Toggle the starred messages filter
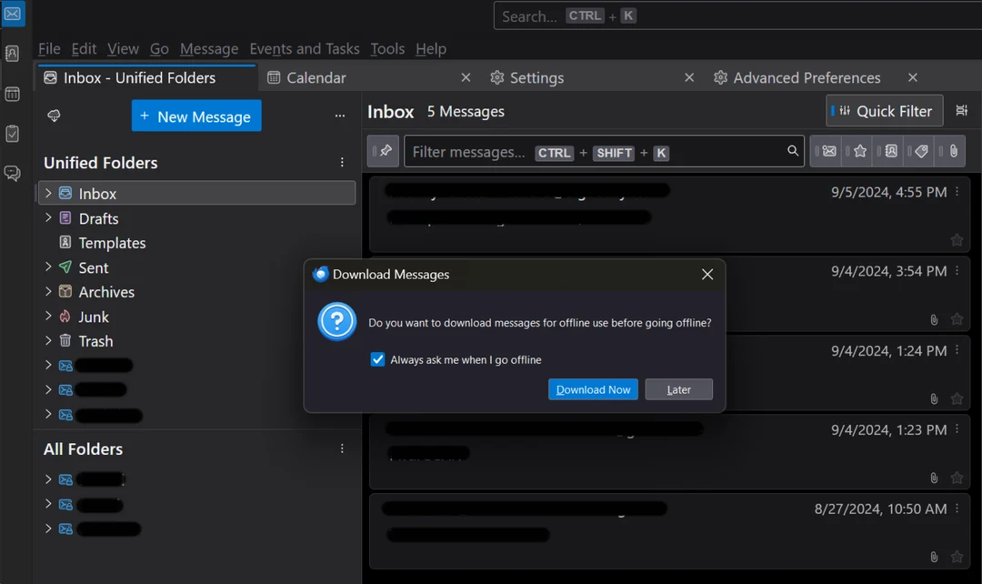The width and height of the screenshot is (982, 584). pyautogui.click(x=857, y=151)
